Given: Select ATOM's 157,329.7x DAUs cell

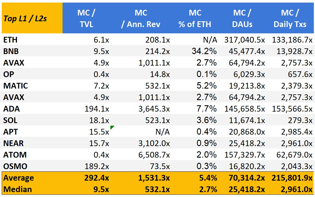Looking at the screenshot, I should click(245, 155).
